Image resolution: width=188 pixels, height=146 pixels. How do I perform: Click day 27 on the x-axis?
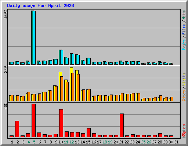point(154,142)
